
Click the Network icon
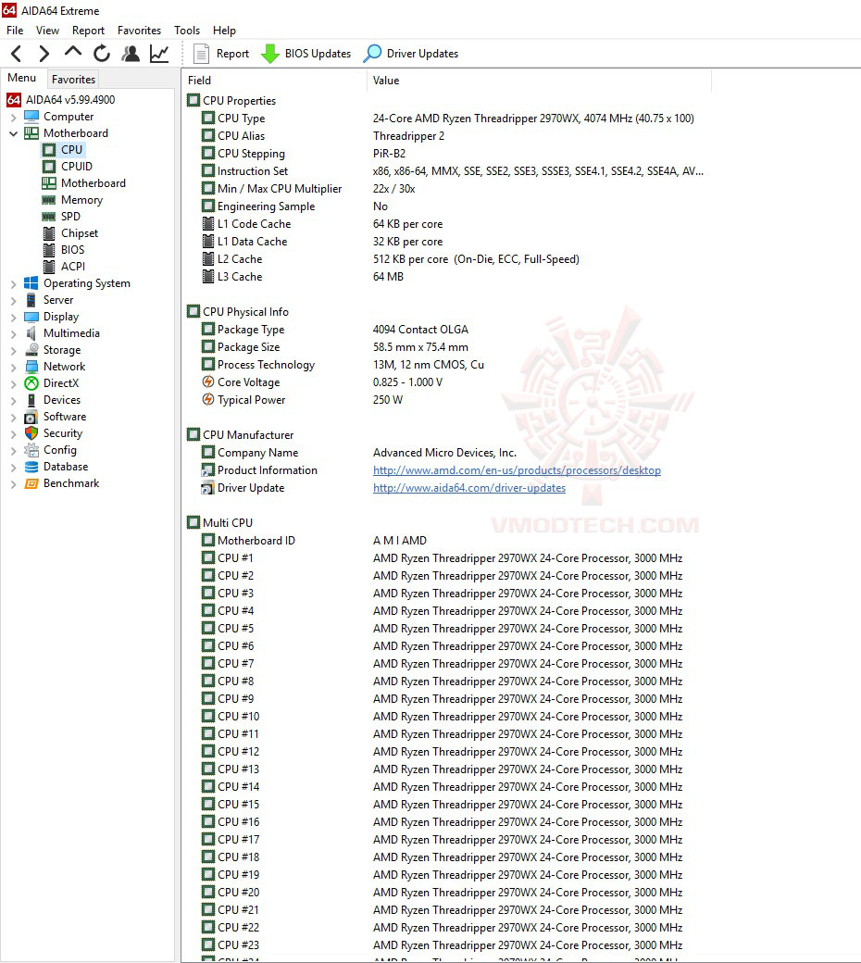[x=31, y=367]
